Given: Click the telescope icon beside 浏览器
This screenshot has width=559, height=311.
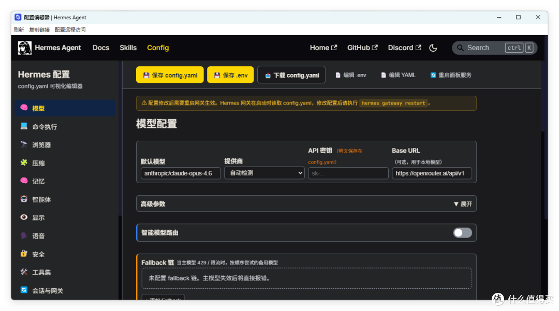Looking at the screenshot, I should click(x=24, y=144).
